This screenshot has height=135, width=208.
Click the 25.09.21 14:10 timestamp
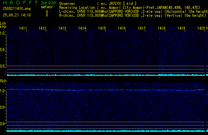click(x=17, y=15)
